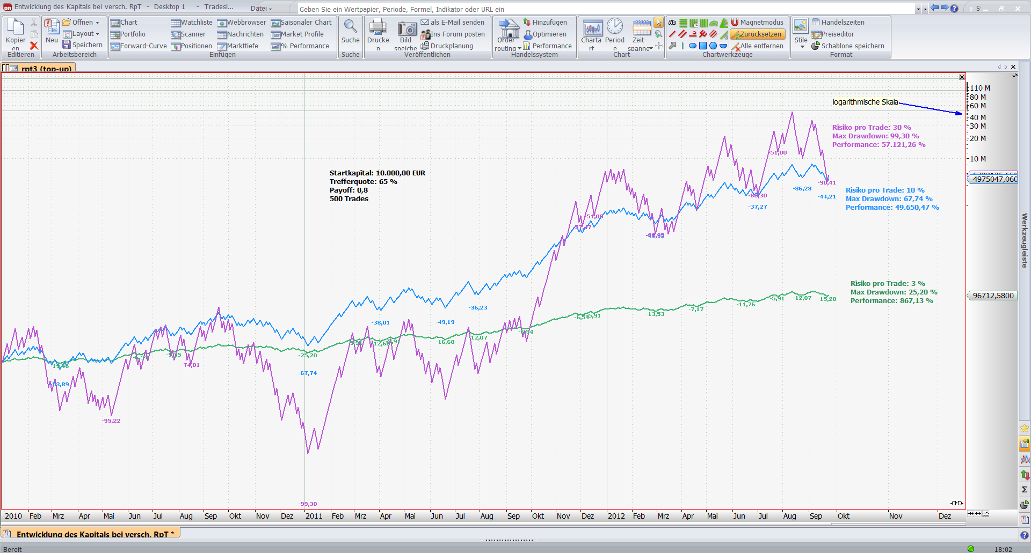This screenshot has height=553, width=1031.
Task: Expand the Öffnen dropdown
Action: click(97, 23)
